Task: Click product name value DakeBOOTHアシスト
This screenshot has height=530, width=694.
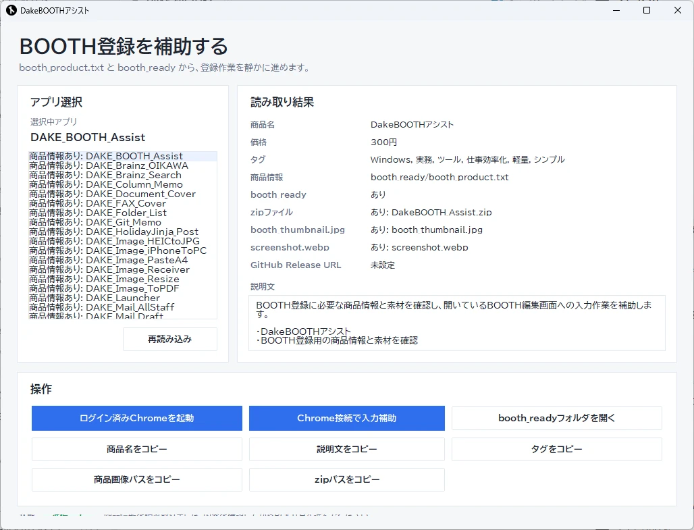Action: 412,125
